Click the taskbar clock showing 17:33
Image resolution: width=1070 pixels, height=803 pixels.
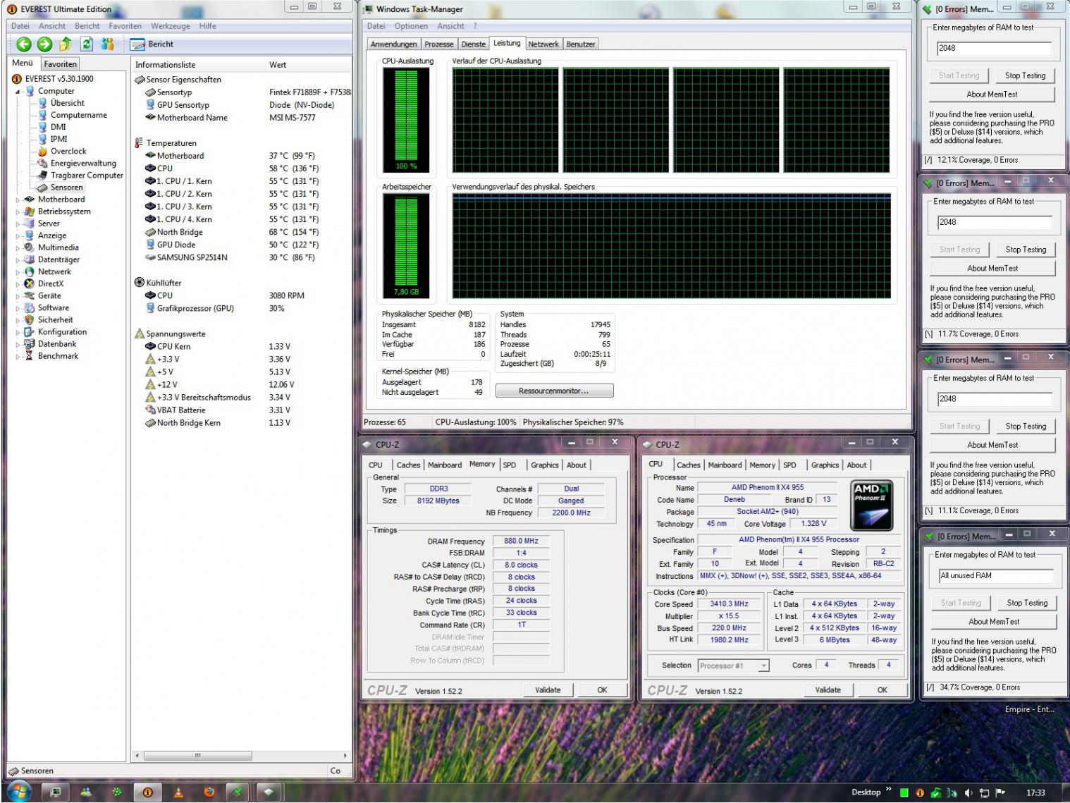click(1035, 793)
